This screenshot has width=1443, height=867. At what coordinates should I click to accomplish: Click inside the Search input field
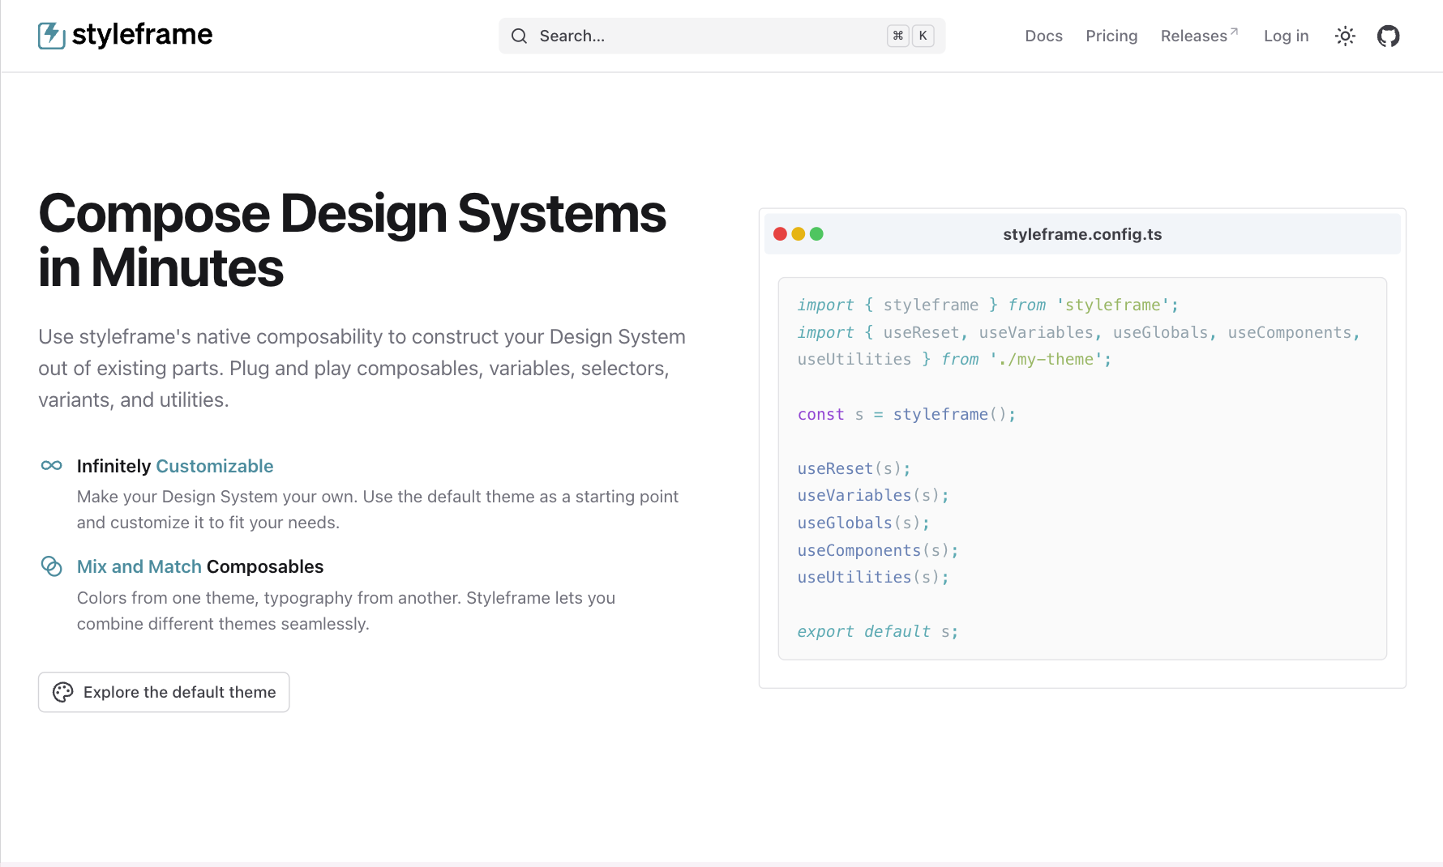(x=649, y=36)
